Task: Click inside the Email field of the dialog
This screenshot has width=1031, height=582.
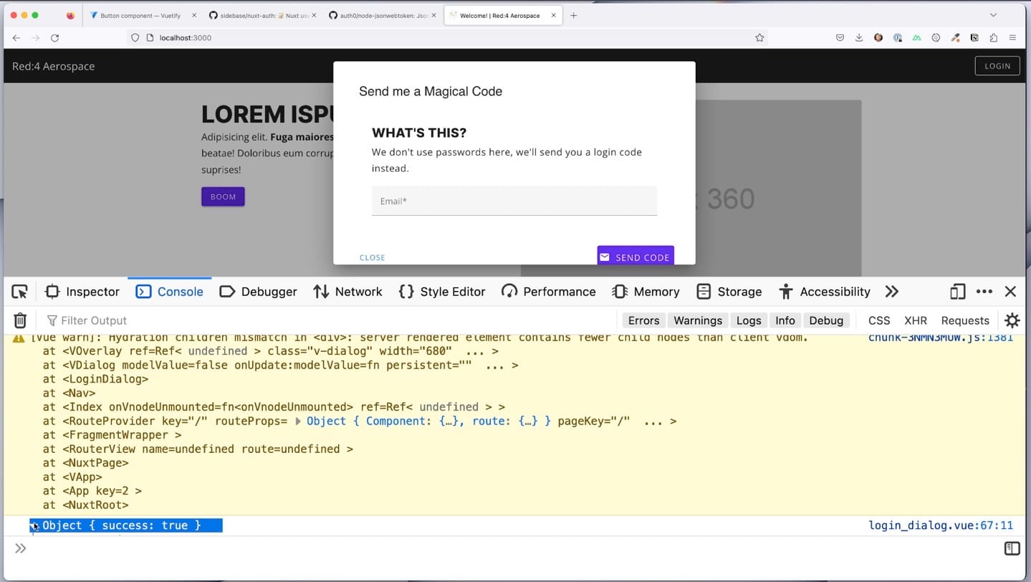Action: coord(513,201)
